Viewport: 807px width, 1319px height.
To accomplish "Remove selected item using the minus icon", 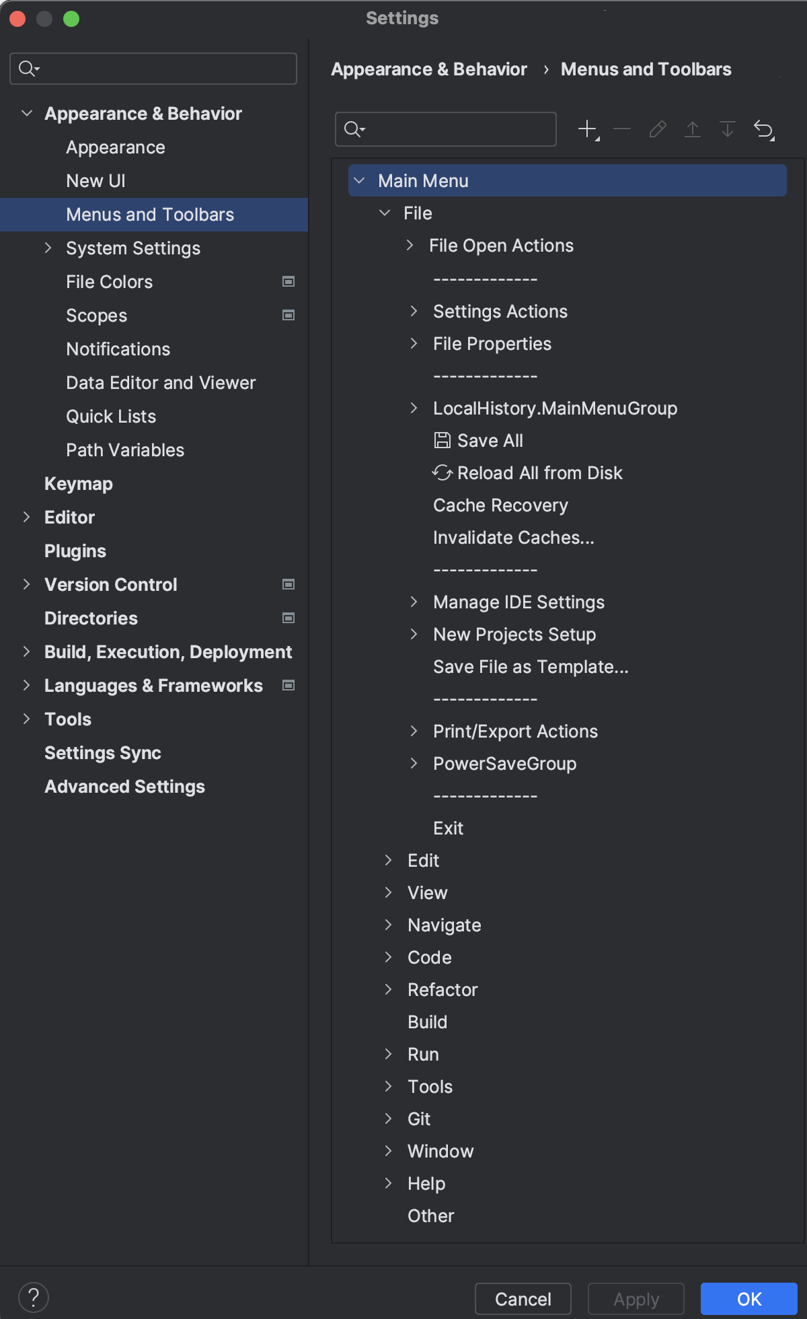I will click(621, 129).
